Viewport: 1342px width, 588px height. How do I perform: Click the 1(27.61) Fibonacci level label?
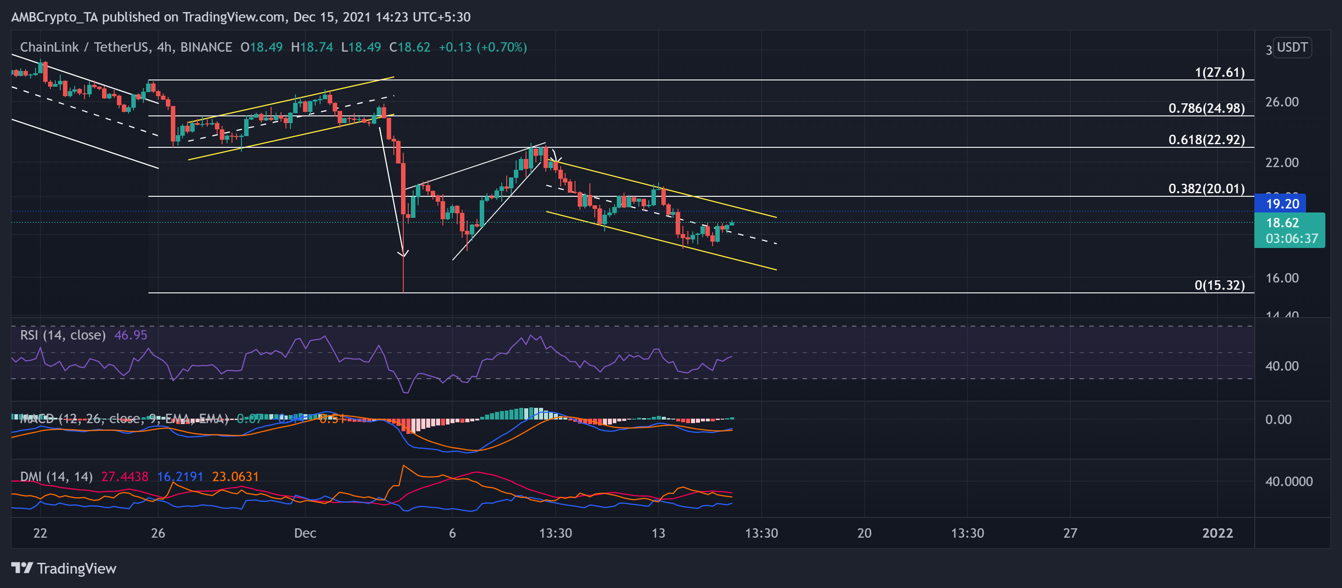(x=1220, y=72)
